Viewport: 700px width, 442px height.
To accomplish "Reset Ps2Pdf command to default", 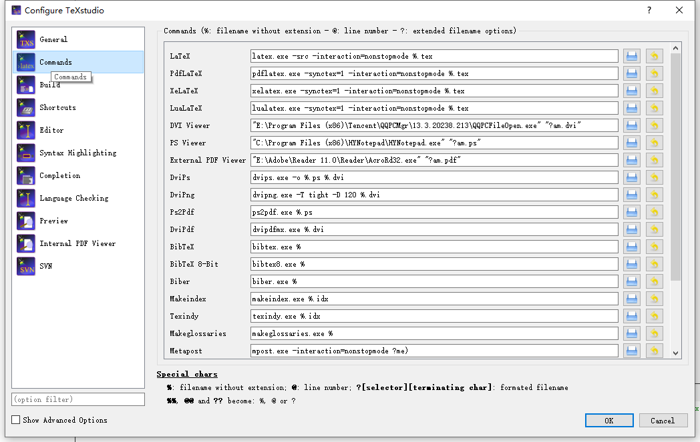I will point(654,212).
